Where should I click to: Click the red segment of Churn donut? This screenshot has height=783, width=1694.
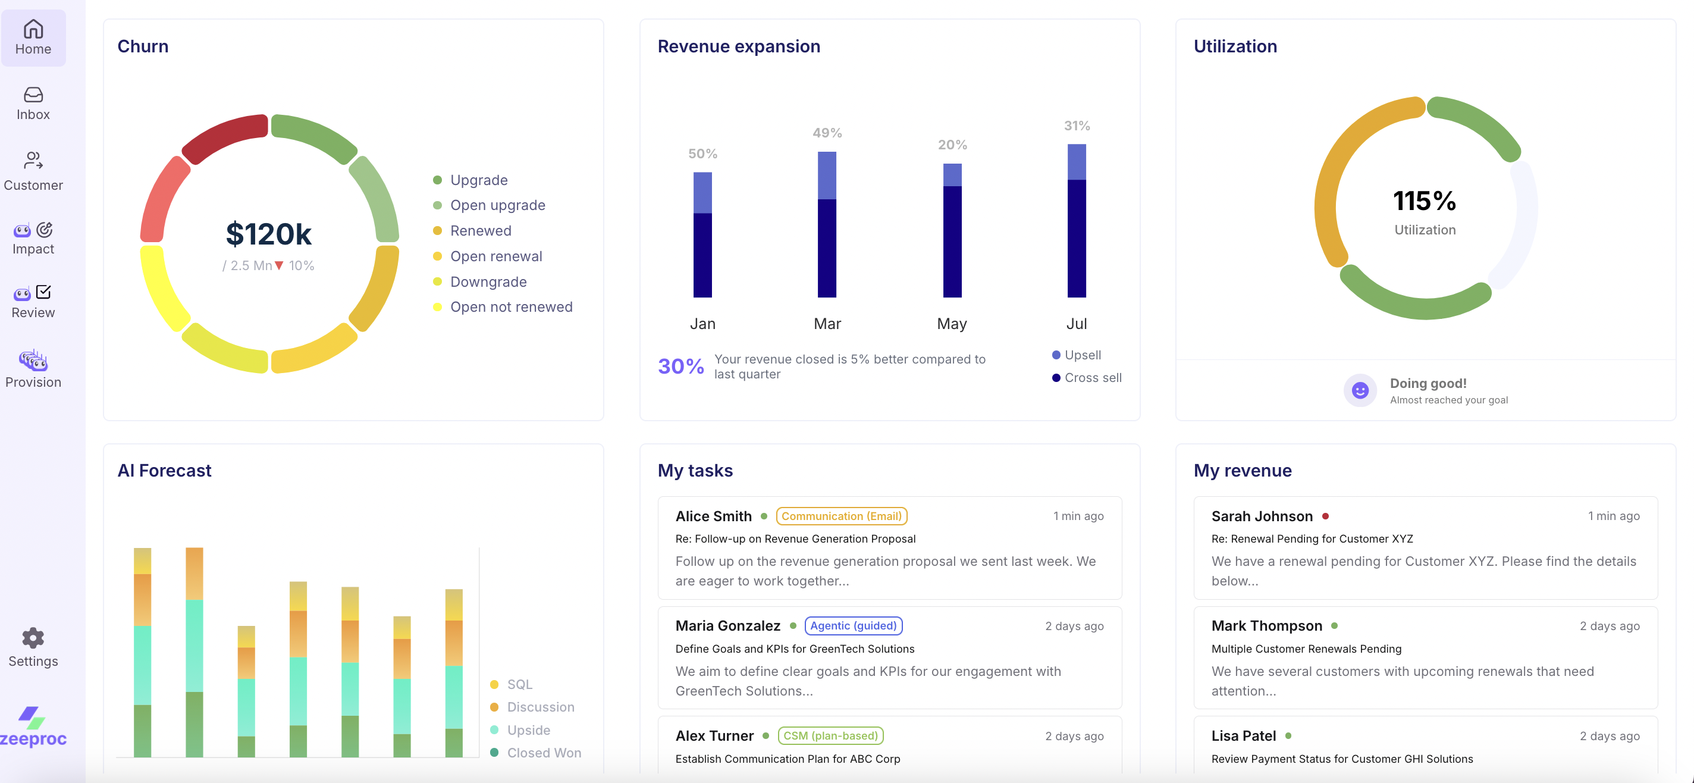pos(224,137)
